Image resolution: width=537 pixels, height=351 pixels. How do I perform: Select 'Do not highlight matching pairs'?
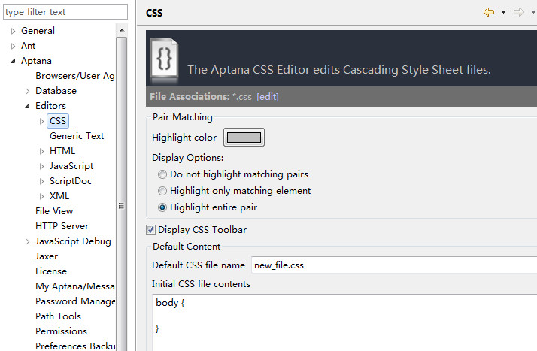(x=162, y=174)
